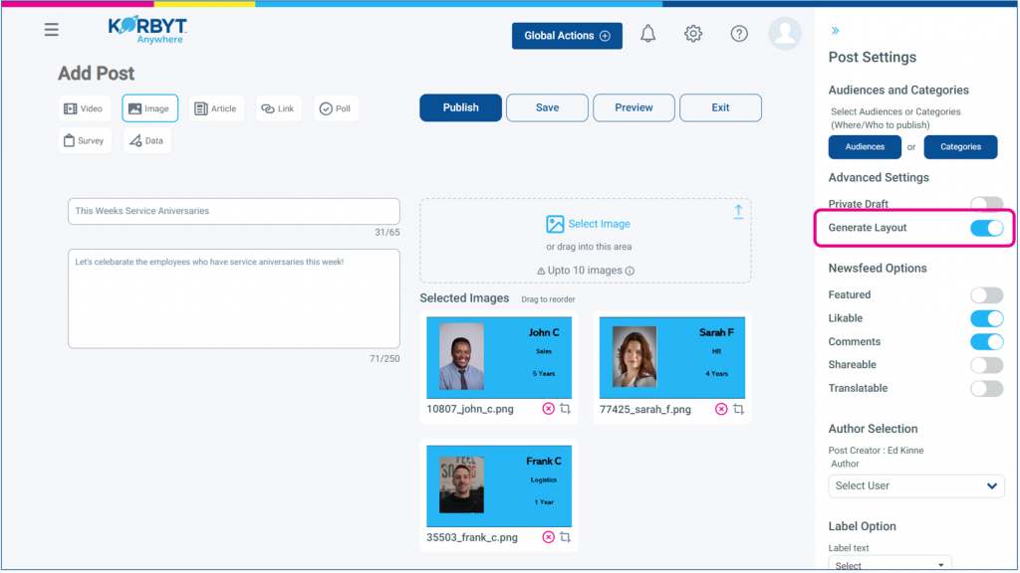This screenshot has height=573, width=1020.
Task: Open the notifications bell
Action: click(648, 34)
